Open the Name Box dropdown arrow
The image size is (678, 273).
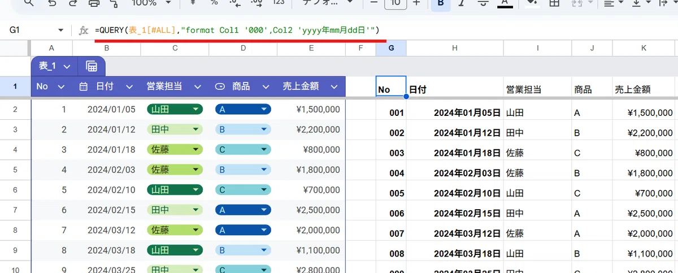point(61,31)
